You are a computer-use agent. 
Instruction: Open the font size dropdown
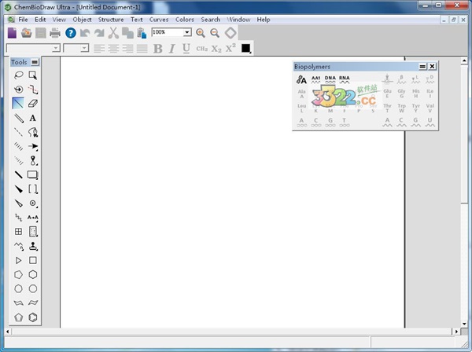coord(85,48)
